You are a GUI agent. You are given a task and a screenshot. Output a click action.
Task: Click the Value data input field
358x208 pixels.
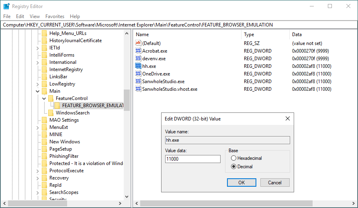click(193, 159)
